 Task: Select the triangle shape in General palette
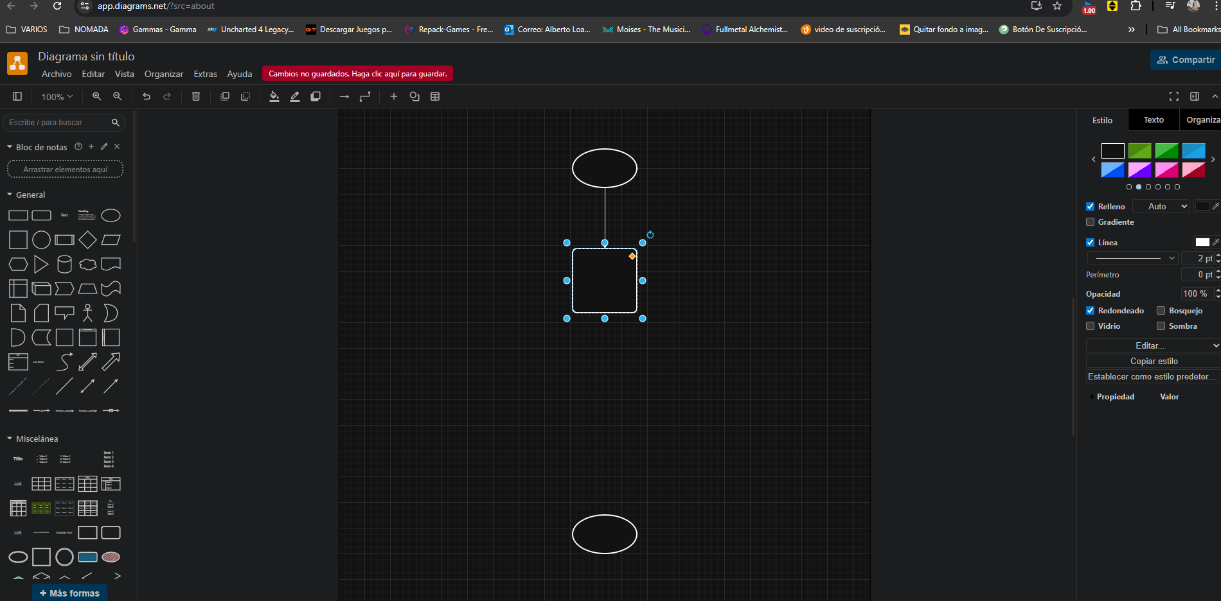click(41, 265)
